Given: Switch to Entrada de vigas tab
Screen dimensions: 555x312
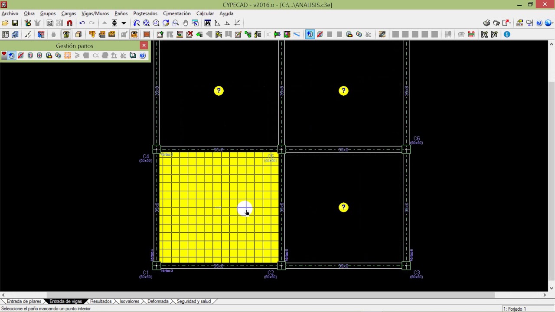Looking at the screenshot, I should pyautogui.click(x=65, y=301).
